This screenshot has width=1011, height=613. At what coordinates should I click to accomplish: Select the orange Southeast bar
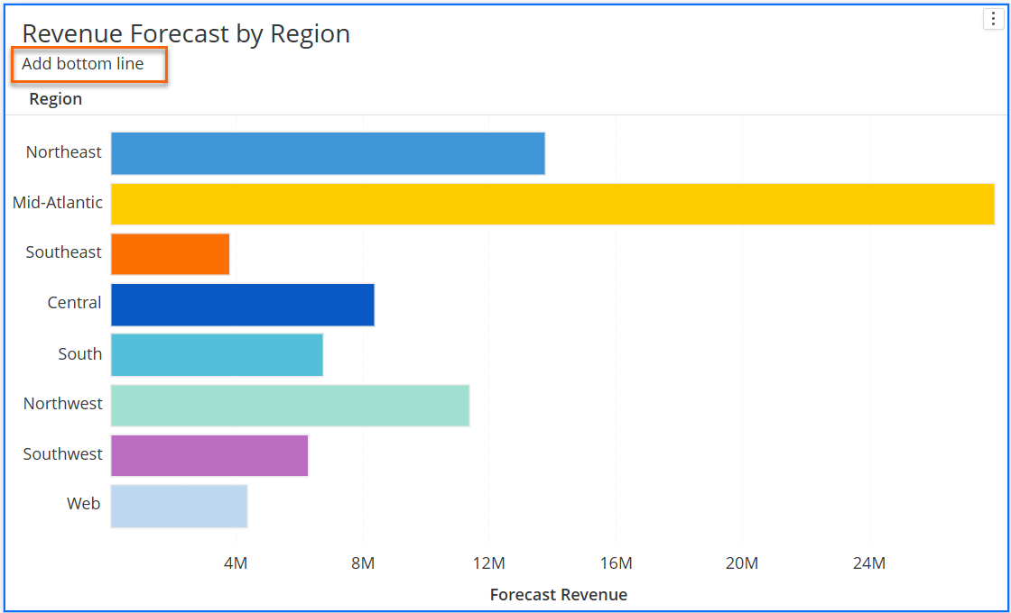click(x=170, y=253)
